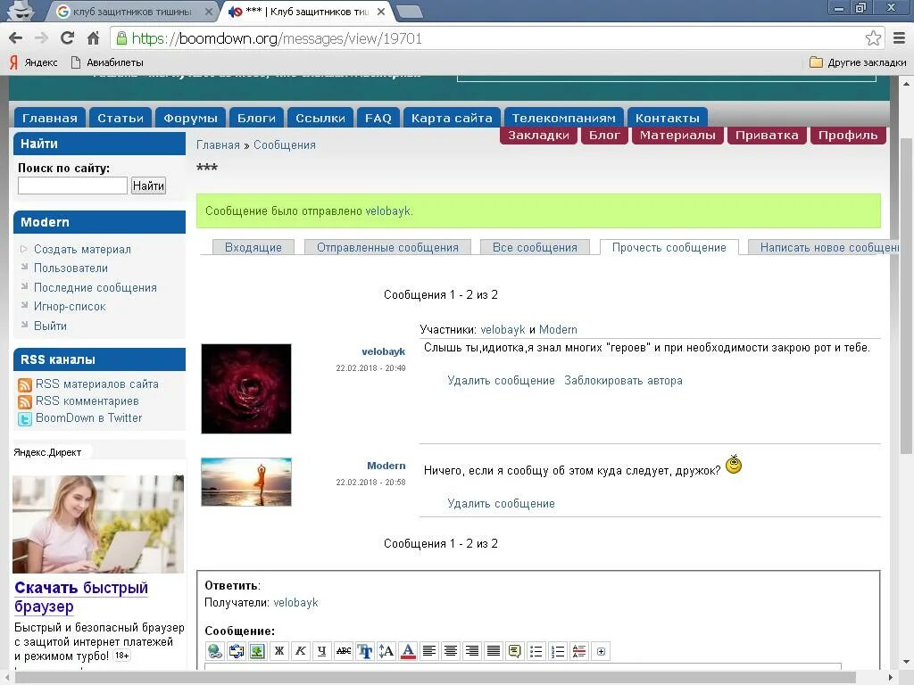This screenshot has width=914, height=685.
Task: Open the RSS комментариев feed icon
Action: point(25,401)
